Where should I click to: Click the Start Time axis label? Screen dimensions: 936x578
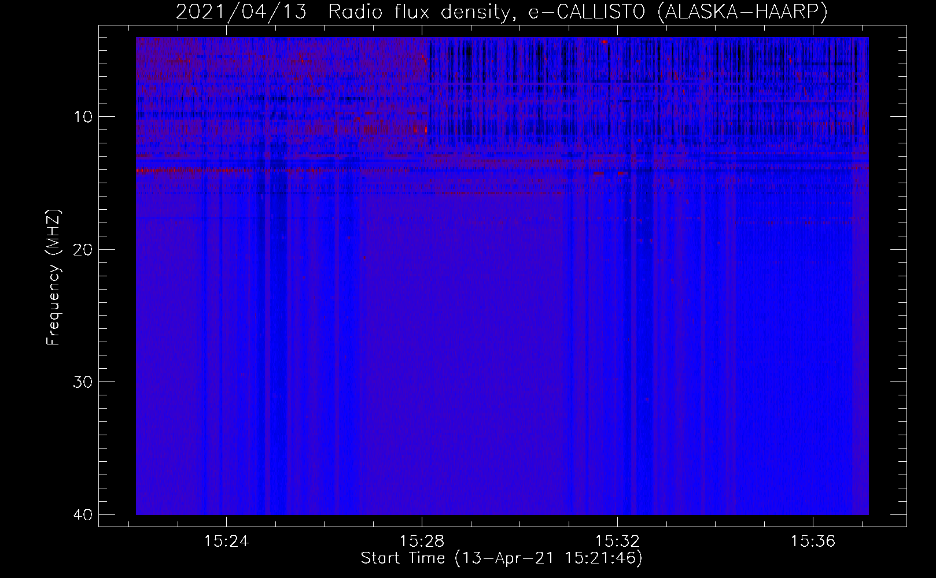[x=502, y=558]
